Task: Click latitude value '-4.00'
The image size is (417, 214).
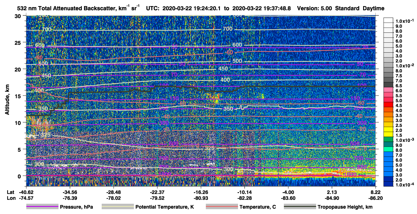Action: [x=288, y=192]
